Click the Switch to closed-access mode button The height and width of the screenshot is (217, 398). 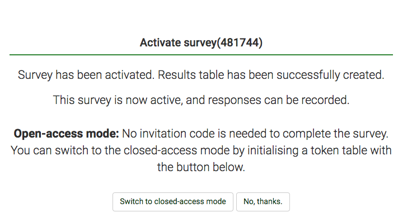click(173, 202)
